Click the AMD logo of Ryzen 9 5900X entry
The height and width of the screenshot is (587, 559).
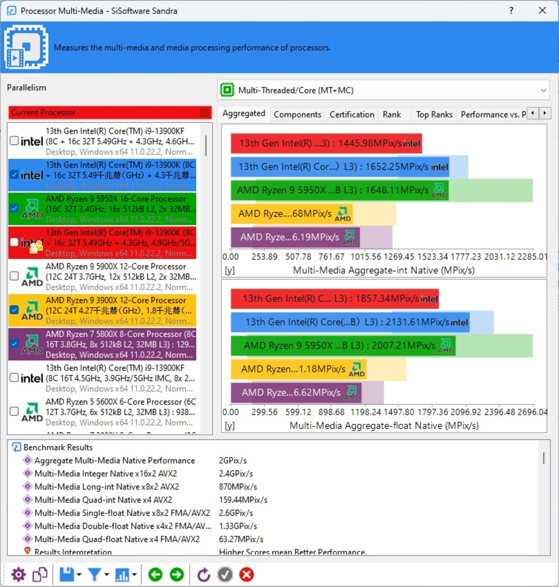coord(32,277)
